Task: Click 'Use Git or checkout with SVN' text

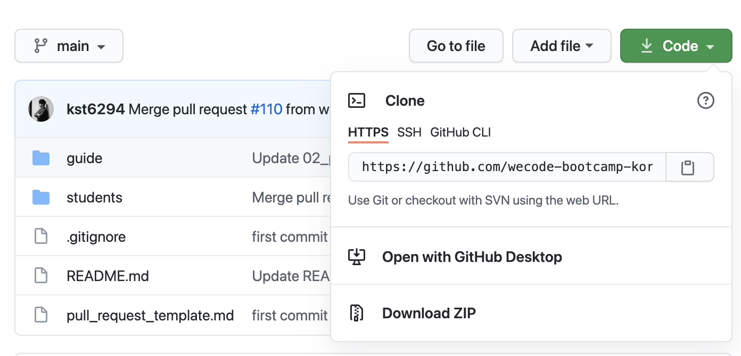Action: (x=483, y=200)
